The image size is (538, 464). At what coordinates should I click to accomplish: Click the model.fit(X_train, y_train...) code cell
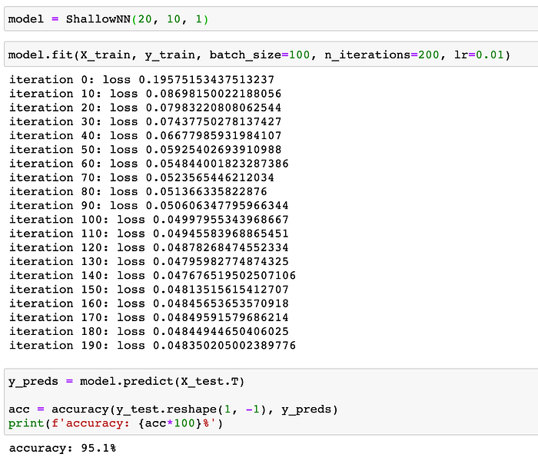tap(271, 55)
